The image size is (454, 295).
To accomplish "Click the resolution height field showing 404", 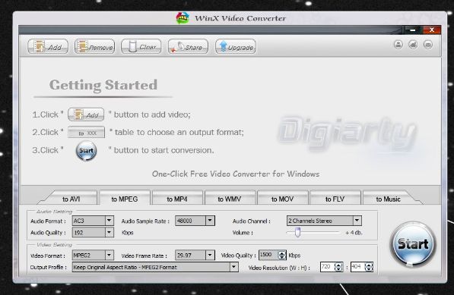I will (x=357, y=267).
